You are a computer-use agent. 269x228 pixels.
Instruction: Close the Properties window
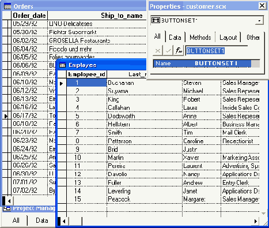pyautogui.click(x=262, y=6)
